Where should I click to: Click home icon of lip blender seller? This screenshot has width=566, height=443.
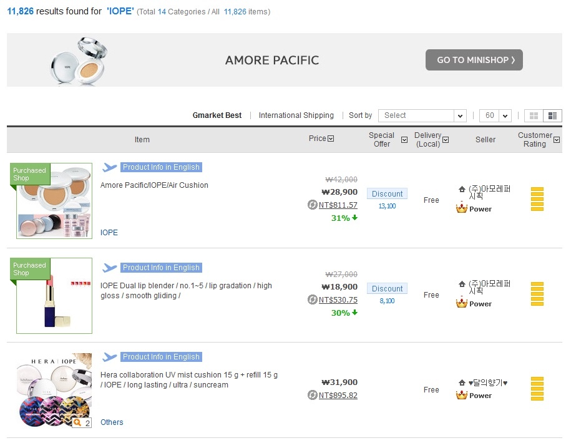tap(462, 284)
